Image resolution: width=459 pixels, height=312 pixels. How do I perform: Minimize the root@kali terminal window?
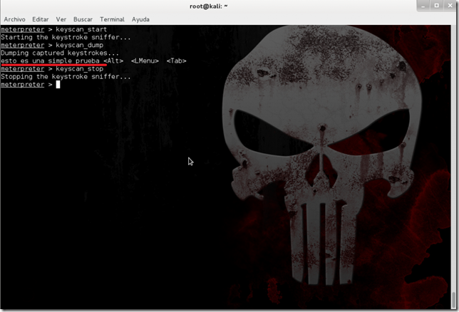coord(423,6)
